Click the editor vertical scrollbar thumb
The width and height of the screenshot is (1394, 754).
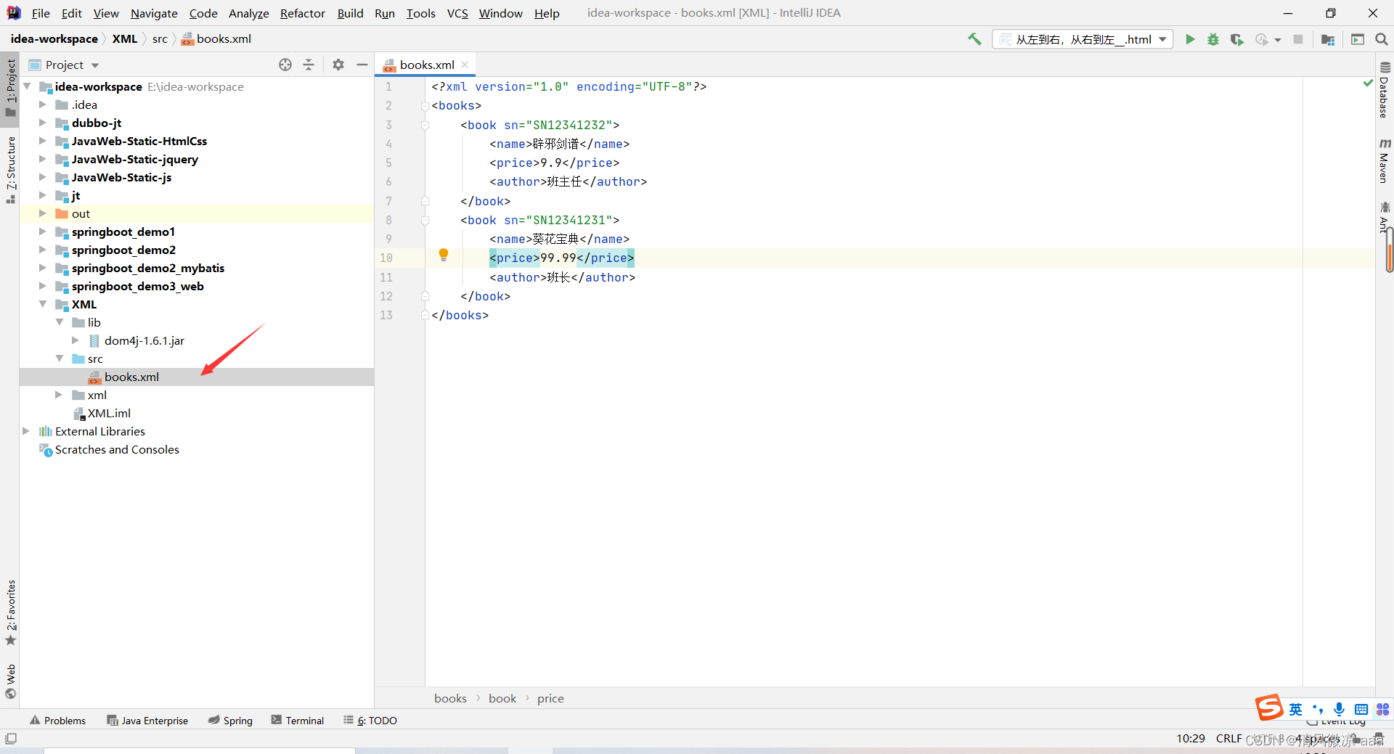(x=1390, y=251)
